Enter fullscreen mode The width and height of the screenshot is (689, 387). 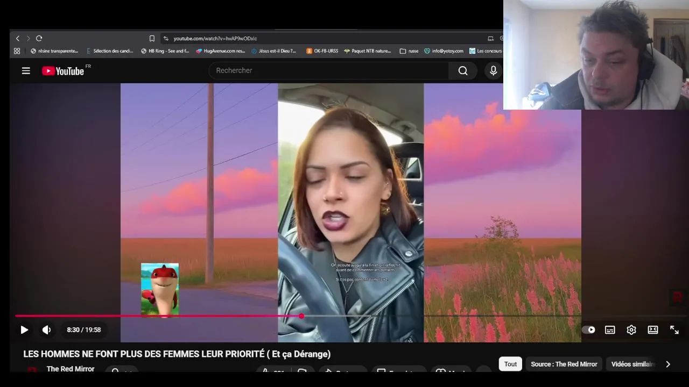coord(674,330)
